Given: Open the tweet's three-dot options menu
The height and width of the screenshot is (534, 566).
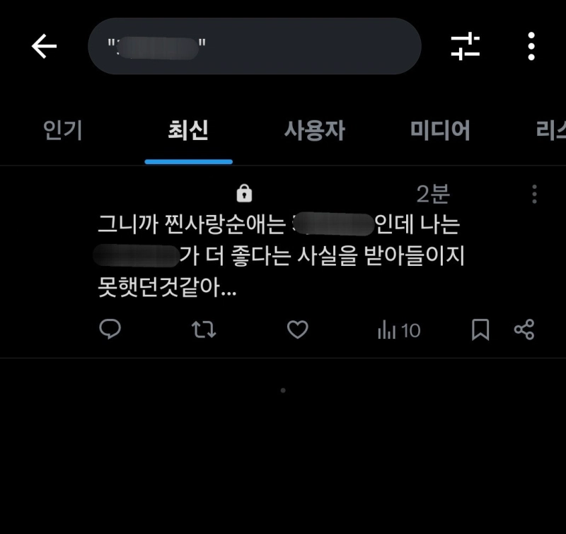Looking at the screenshot, I should coord(535,194).
